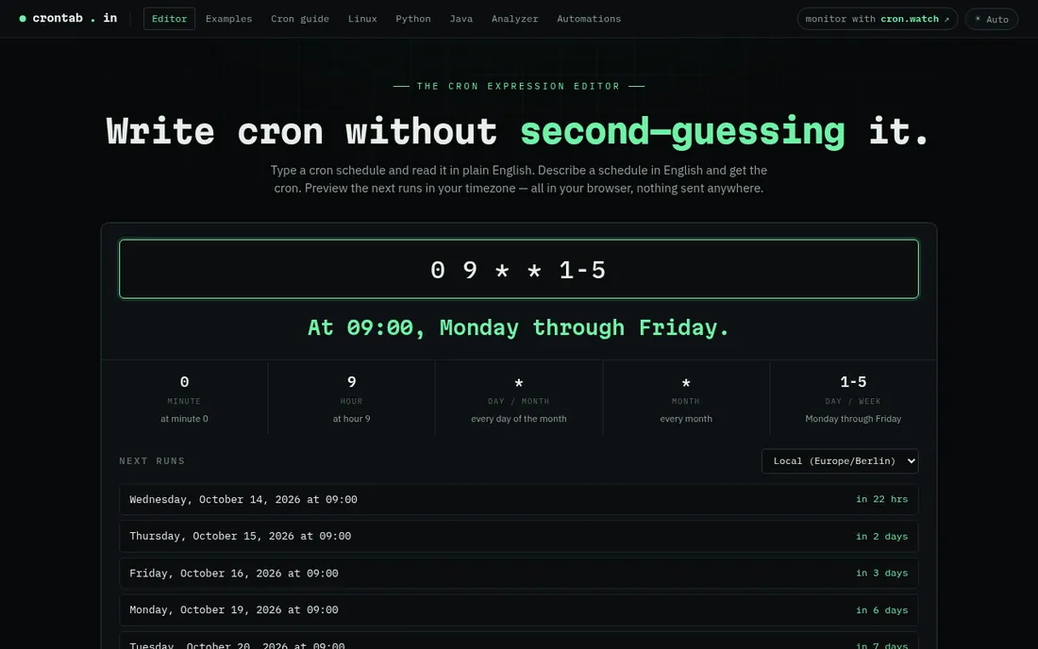Select the Hour field showing 9

tap(352, 398)
